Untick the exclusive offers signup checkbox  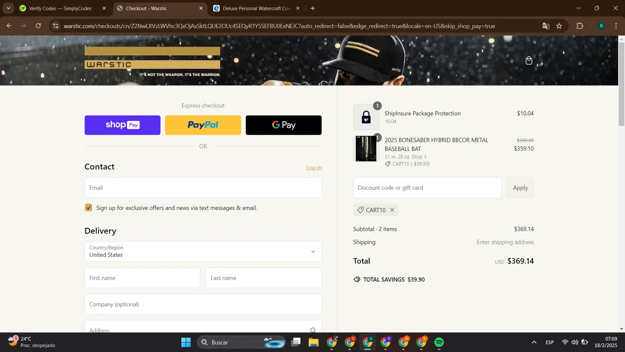[88, 208]
